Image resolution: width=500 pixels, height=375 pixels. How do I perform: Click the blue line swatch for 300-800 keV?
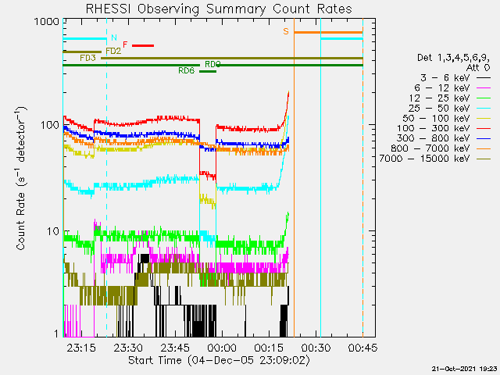(484, 138)
